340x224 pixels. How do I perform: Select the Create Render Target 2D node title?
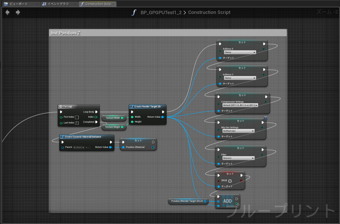pos(148,107)
